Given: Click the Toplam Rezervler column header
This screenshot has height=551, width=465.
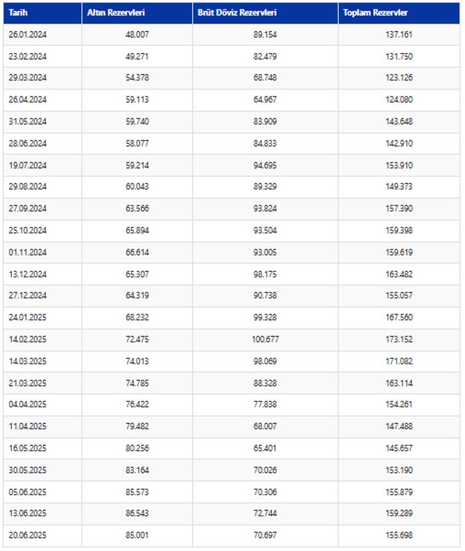Looking at the screenshot, I should point(399,13).
